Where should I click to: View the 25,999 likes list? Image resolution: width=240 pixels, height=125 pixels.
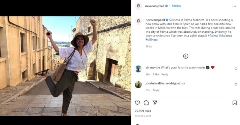(142, 111)
